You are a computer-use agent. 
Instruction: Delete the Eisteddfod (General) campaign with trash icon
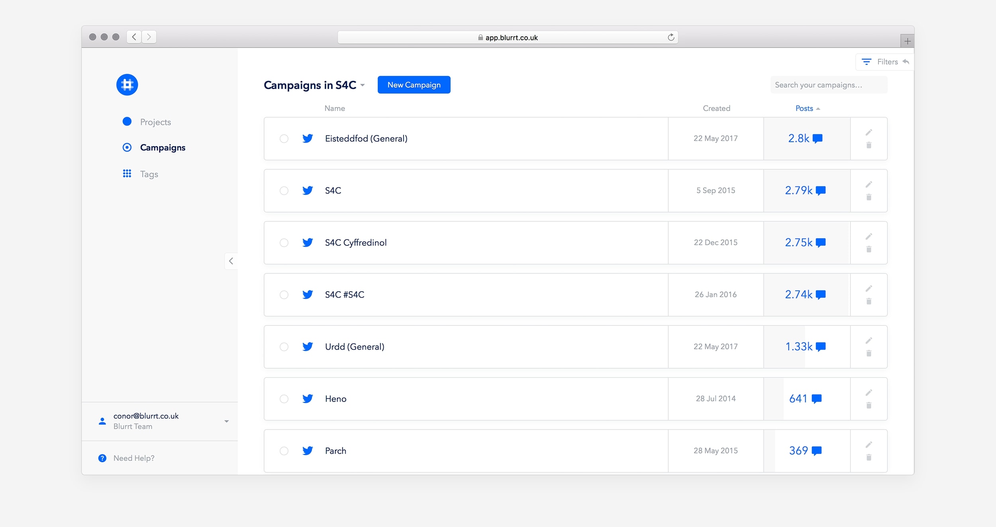pyautogui.click(x=869, y=145)
